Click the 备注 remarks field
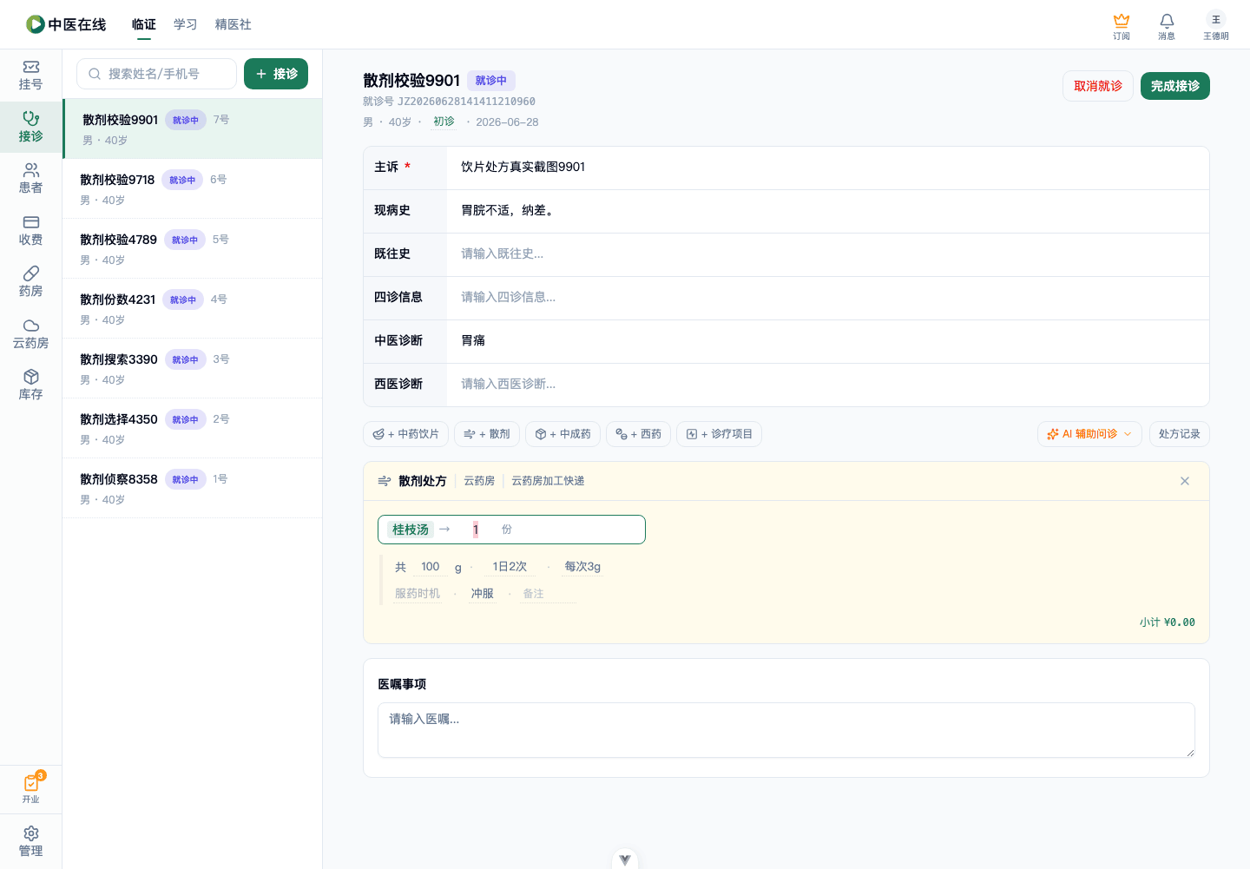The image size is (1250, 869). coord(548,594)
